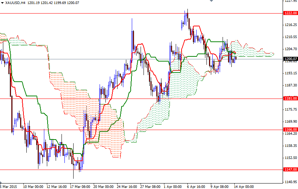Click the 1175.75 value on price scale
This screenshot has width=298, height=189.
pyautogui.click(x=290, y=110)
